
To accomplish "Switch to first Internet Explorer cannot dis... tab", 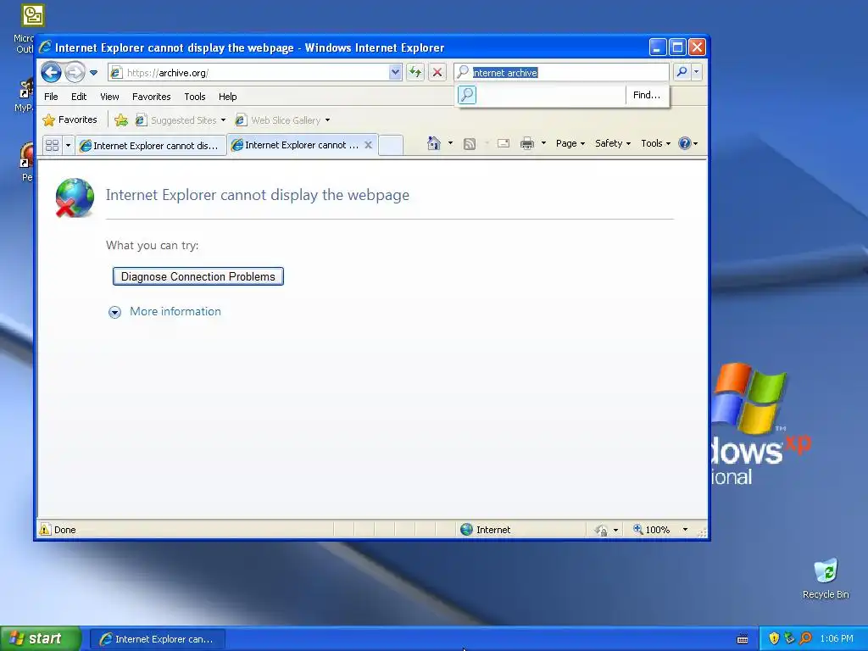I will click(151, 145).
